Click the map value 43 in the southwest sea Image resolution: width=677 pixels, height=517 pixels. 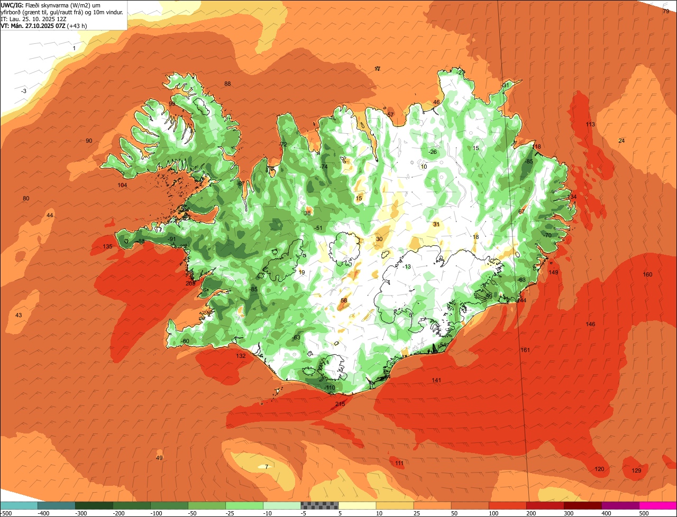[19, 316]
